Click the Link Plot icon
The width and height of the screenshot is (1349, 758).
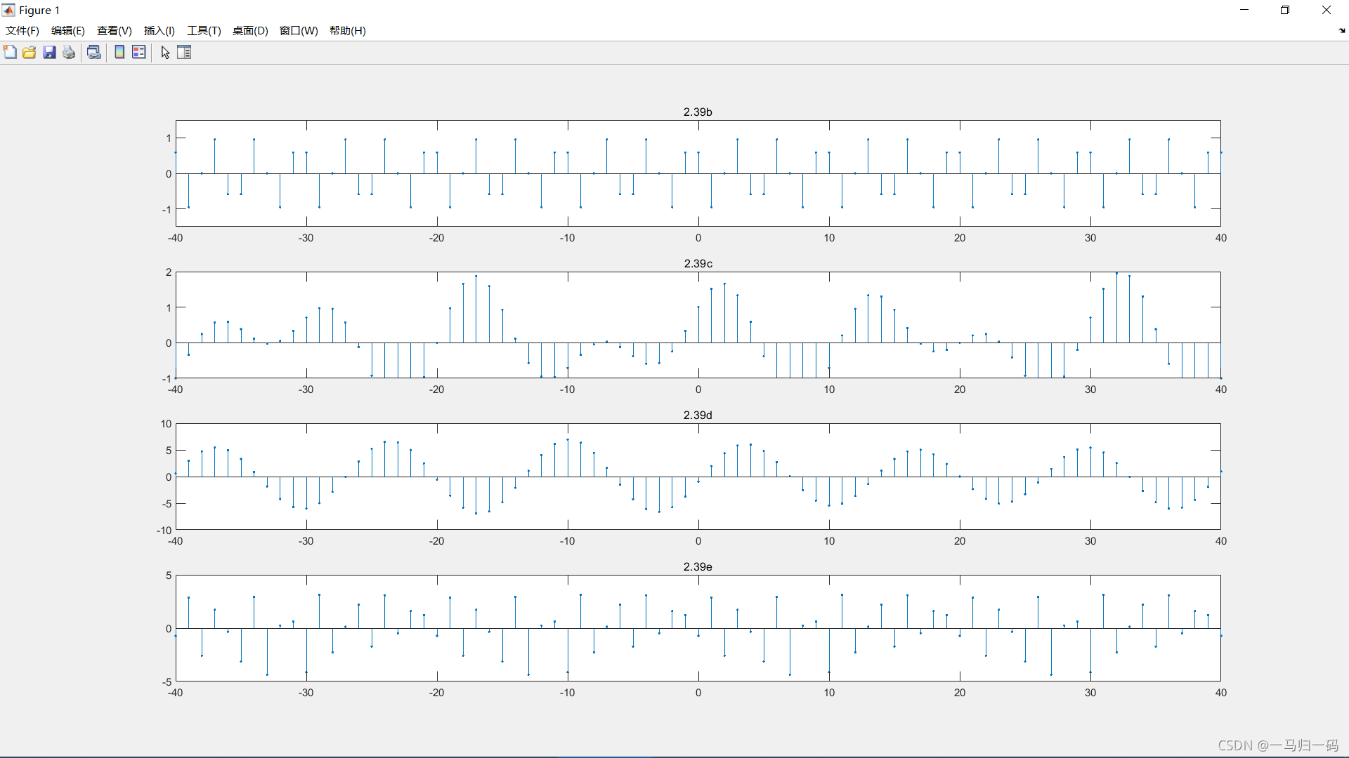[94, 53]
